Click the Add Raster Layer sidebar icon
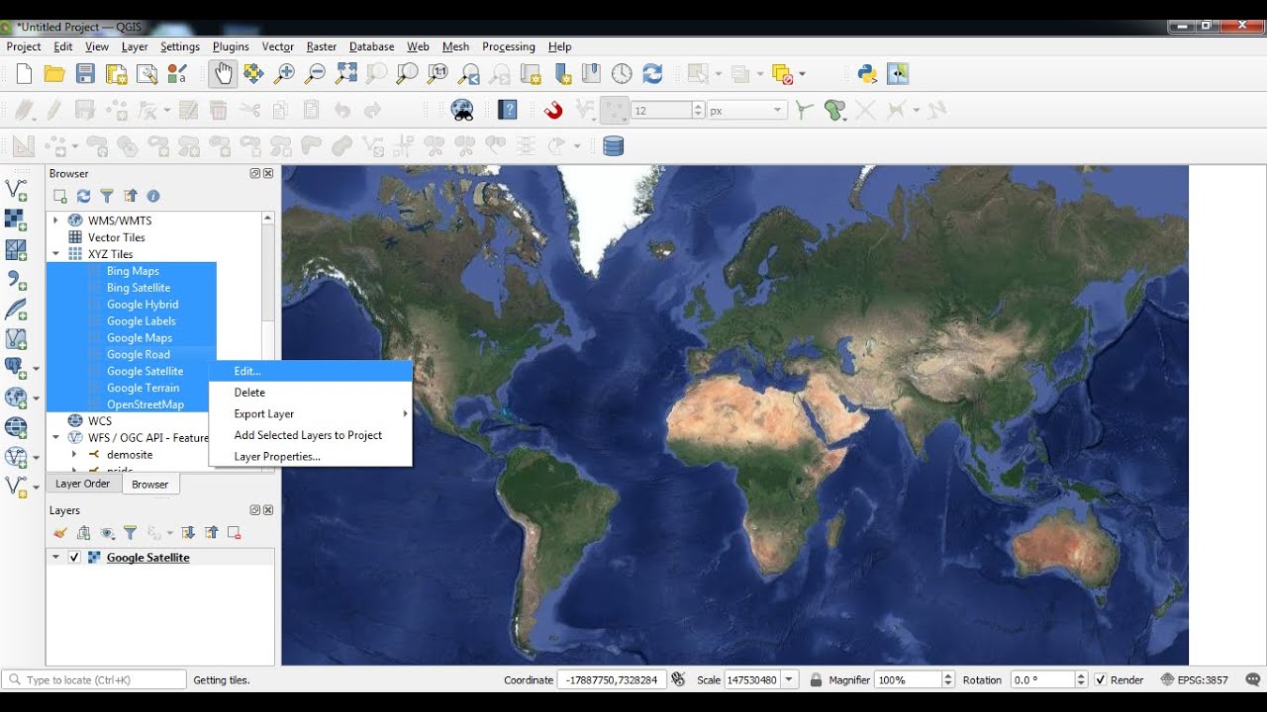Screen dimensions: 1267x712 pos(16,220)
